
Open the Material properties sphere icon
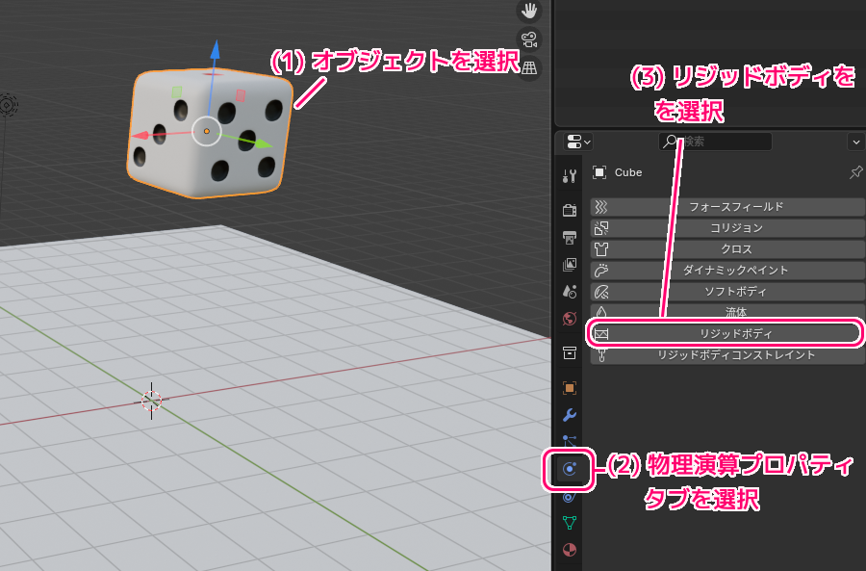pyautogui.click(x=569, y=550)
